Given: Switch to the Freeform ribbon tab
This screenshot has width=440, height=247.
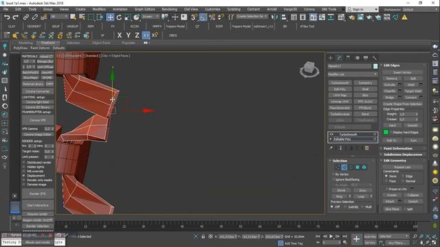Looking at the screenshot, I should [48, 43].
